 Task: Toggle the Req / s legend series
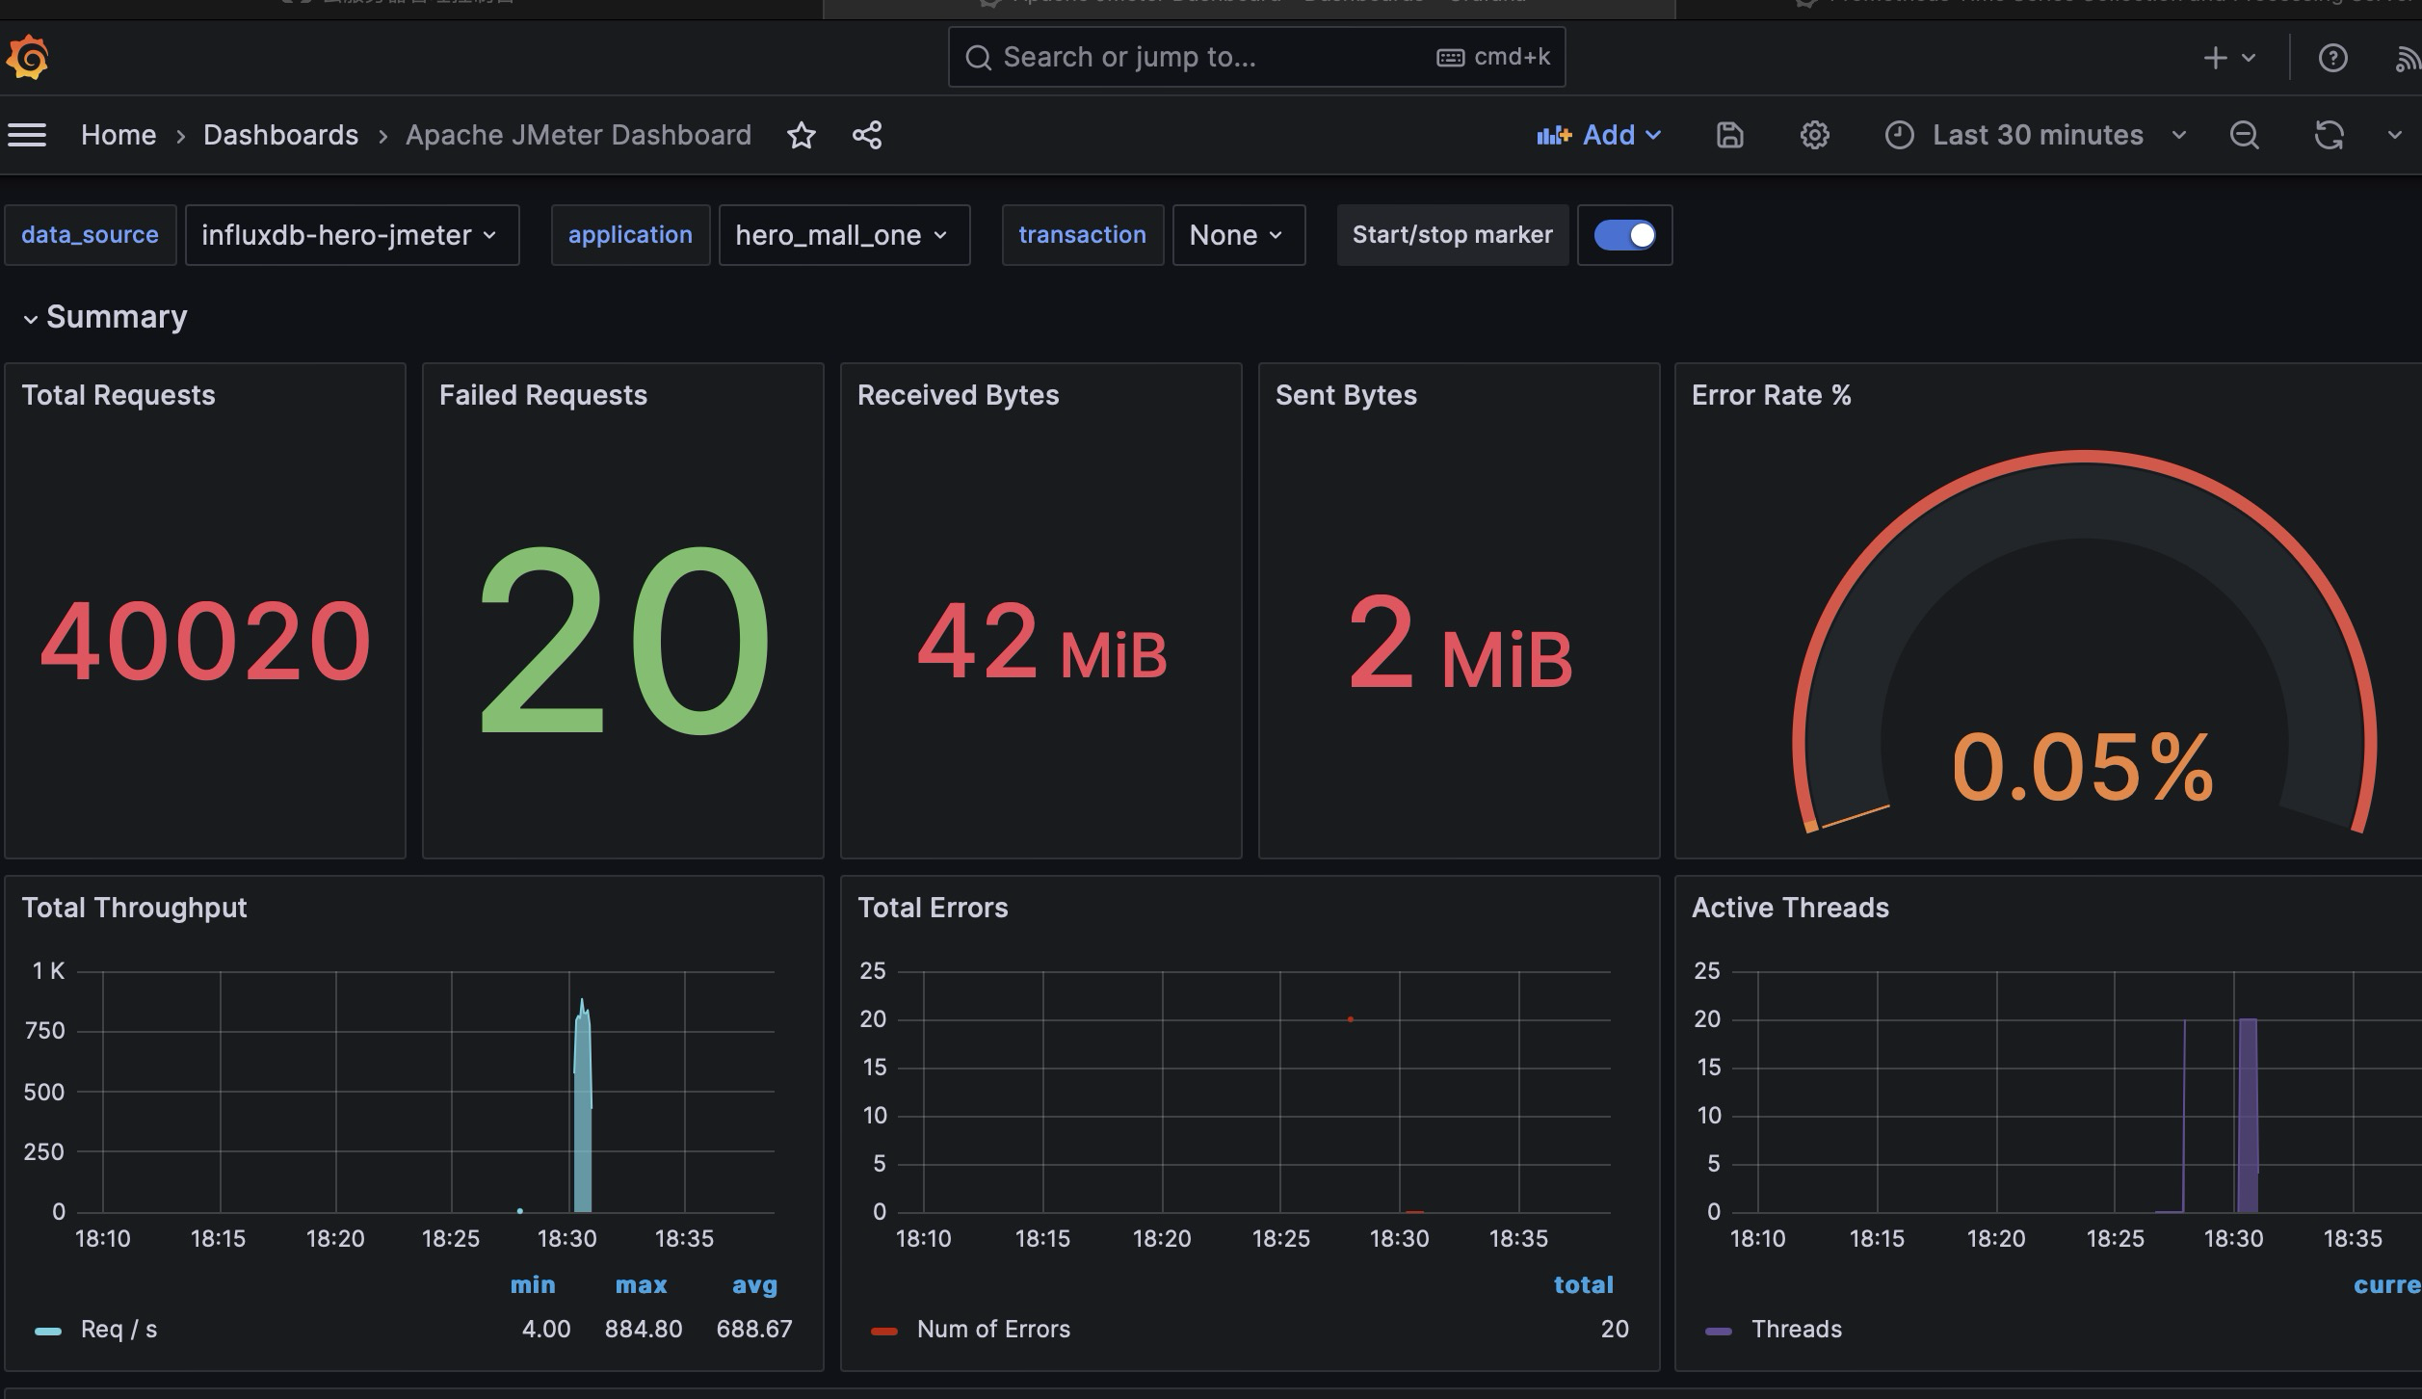pyautogui.click(x=118, y=1330)
